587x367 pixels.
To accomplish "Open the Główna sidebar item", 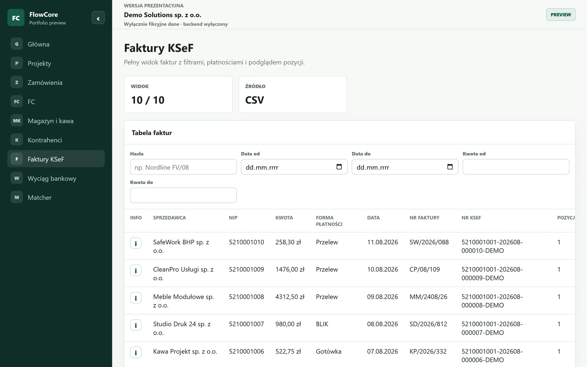I will coord(56,44).
